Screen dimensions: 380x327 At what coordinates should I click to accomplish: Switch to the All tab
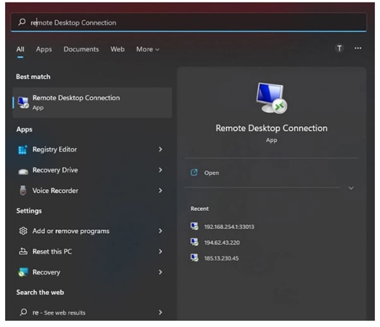[x=20, y=49]
